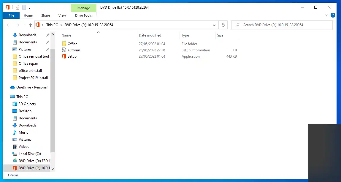Open the Customize Quick Access Toolbar dropdown
This screenshot has width=341, height=182.
click(29, 8)
